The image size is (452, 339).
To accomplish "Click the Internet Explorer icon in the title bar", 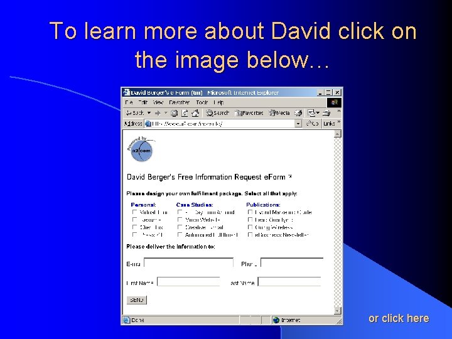I will [126, 92].
